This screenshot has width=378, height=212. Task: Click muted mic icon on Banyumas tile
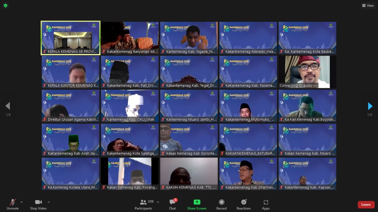click(104, 52)
